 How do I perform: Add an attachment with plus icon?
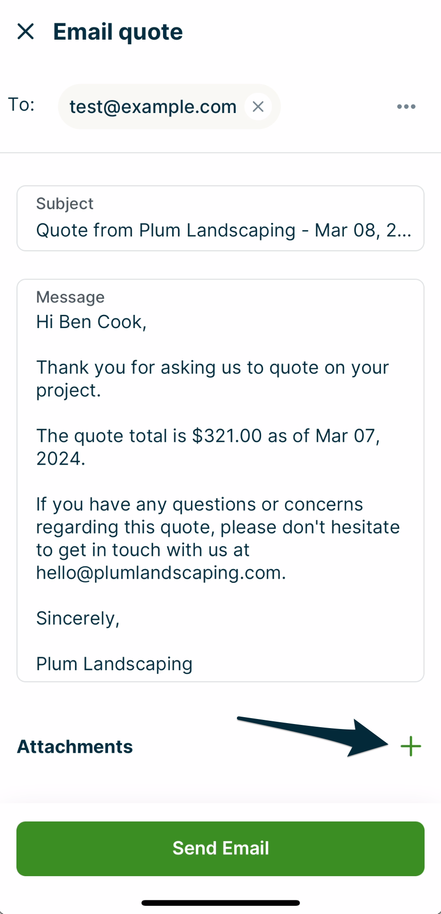point(410,746)
